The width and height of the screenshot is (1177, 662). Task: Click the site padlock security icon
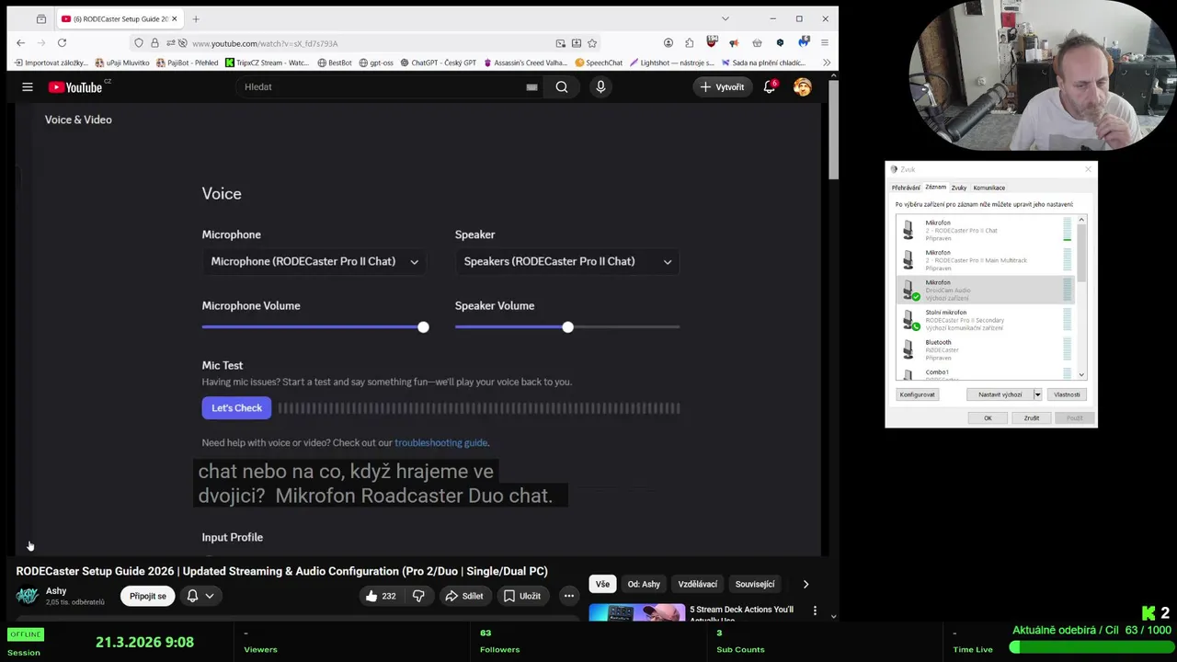point(154,43)
